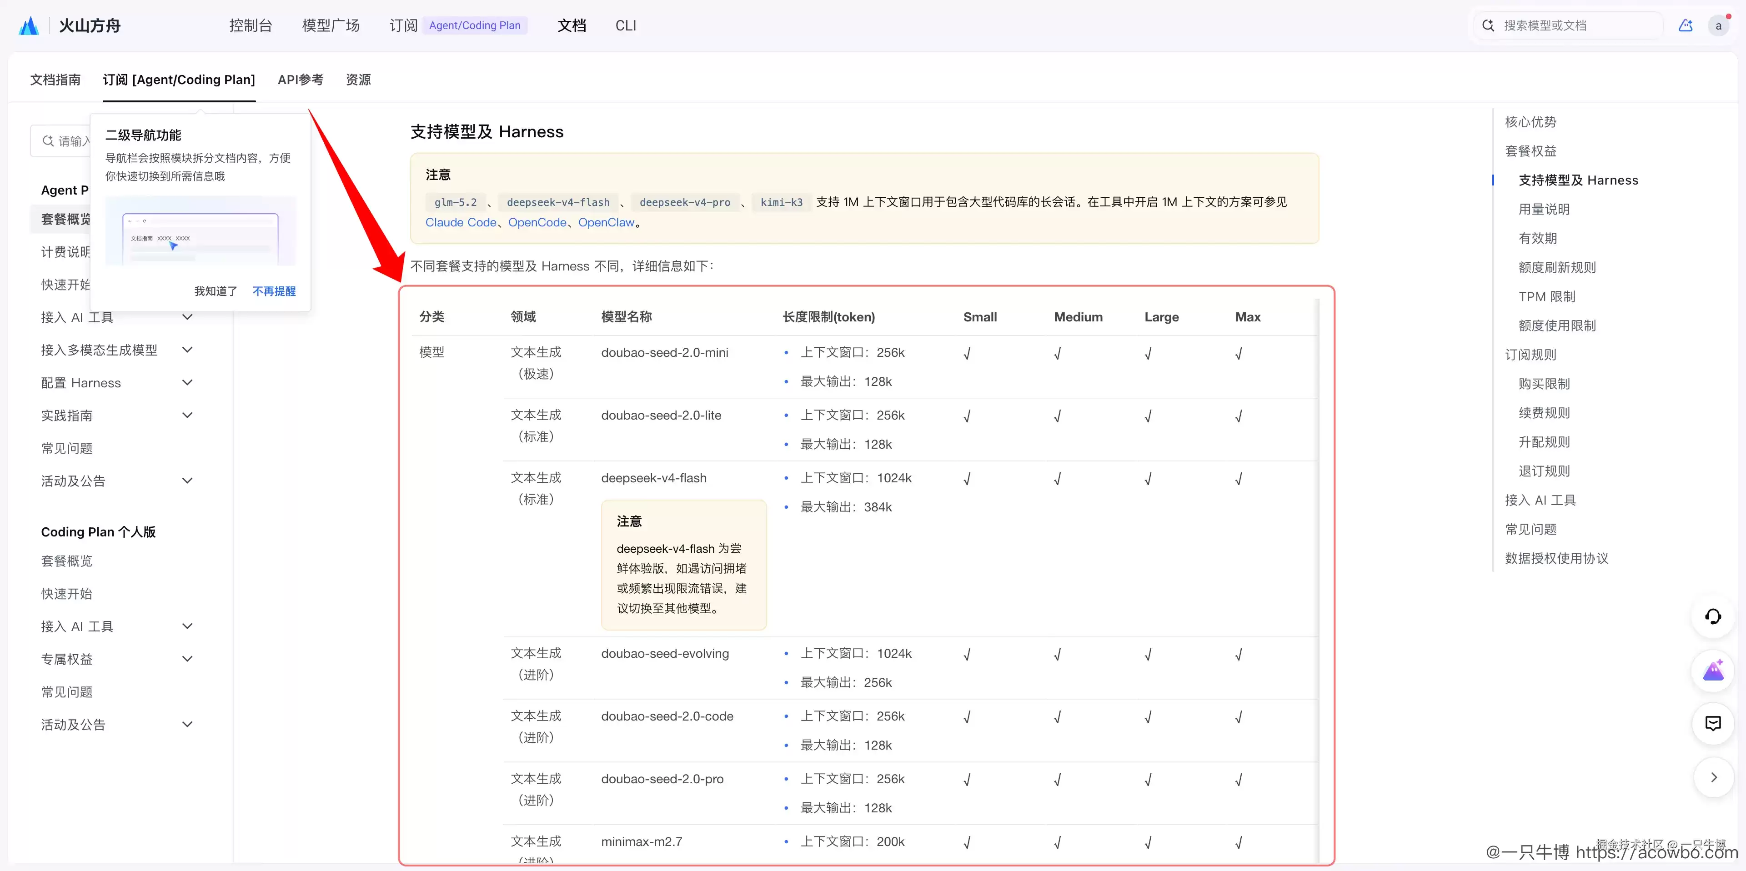Open 模型广场 in top navigation

[331, 26]
